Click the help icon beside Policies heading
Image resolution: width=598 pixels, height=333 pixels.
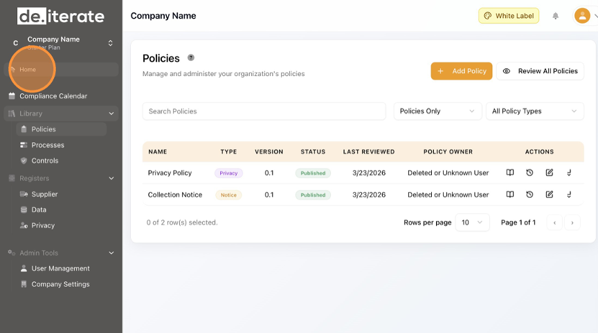coord(191,58)
